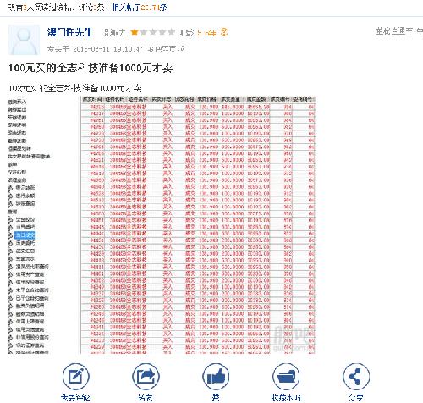Screen dimensions: 423x403
Task: Select the post time 2015-06-11 19:10:47
Action: point(108,49)
